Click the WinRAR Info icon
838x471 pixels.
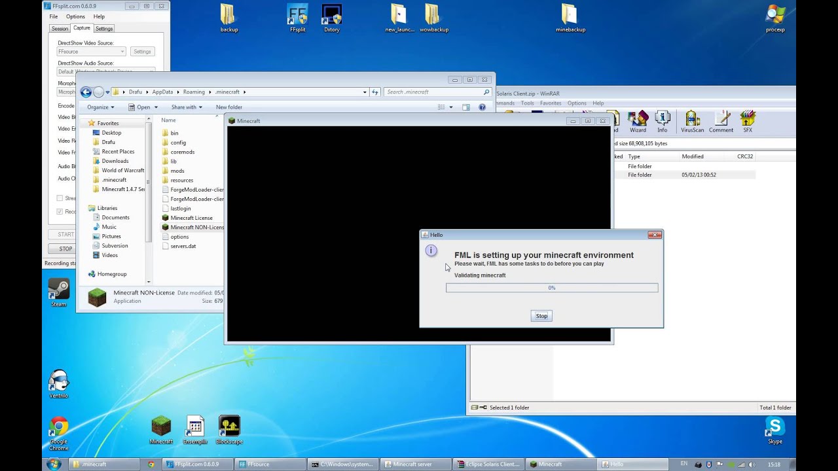click(663, 122)
